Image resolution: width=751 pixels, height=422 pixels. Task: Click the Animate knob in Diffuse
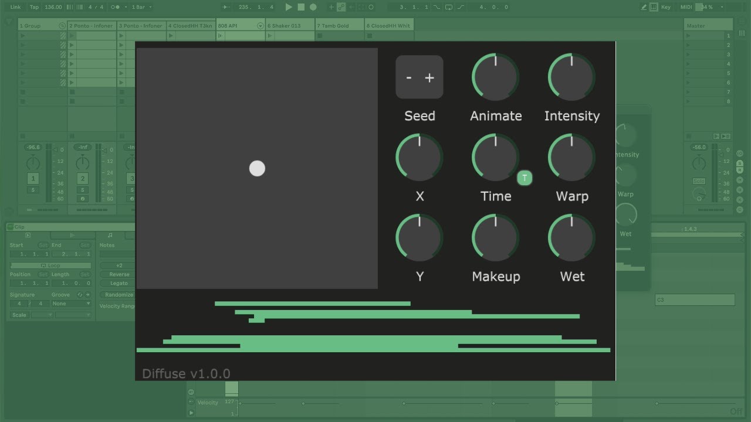coord(496,77)
